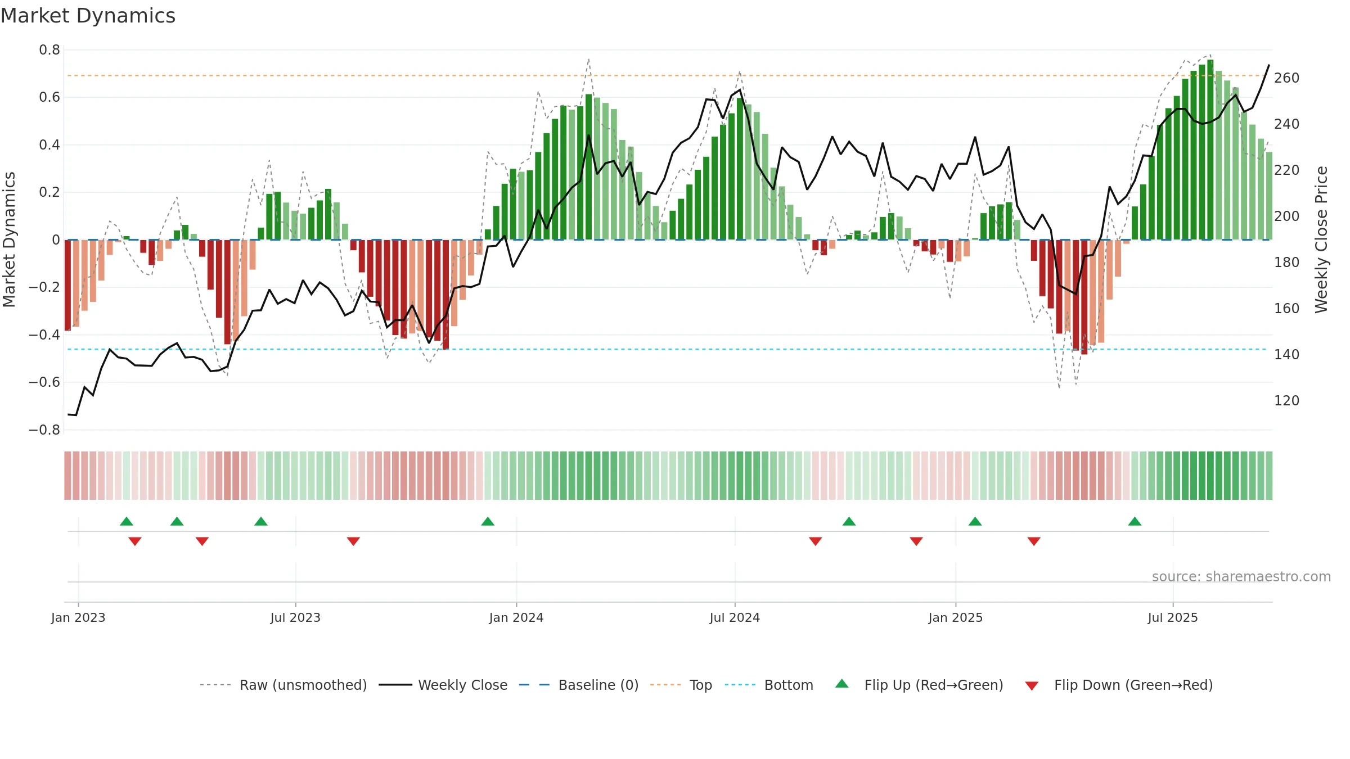Click the Jan 2025 axis label

coord(956,617)
